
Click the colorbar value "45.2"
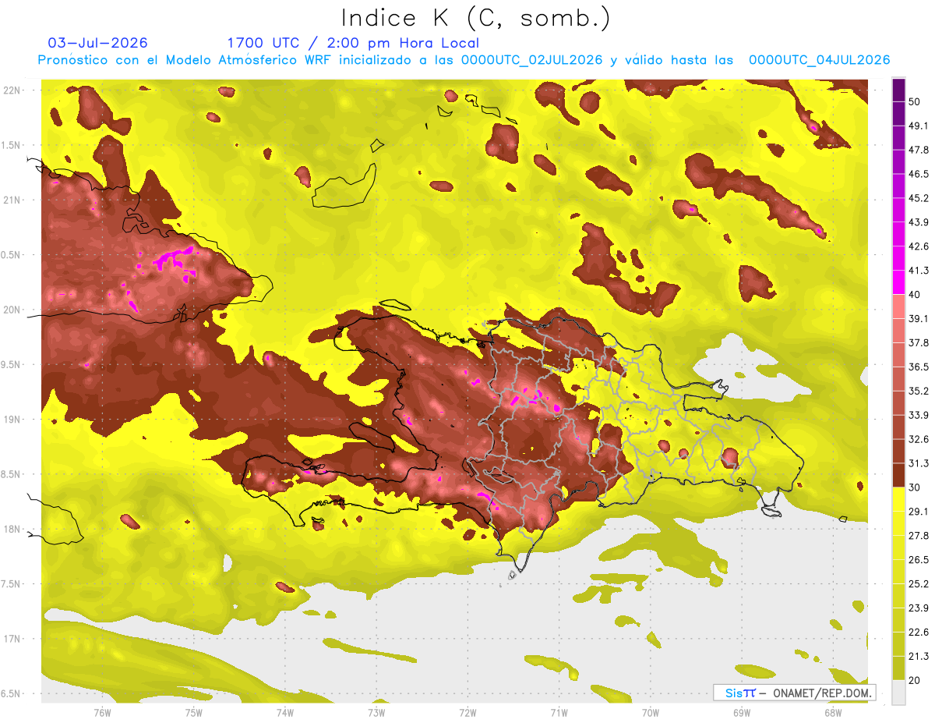click(919, 198)
